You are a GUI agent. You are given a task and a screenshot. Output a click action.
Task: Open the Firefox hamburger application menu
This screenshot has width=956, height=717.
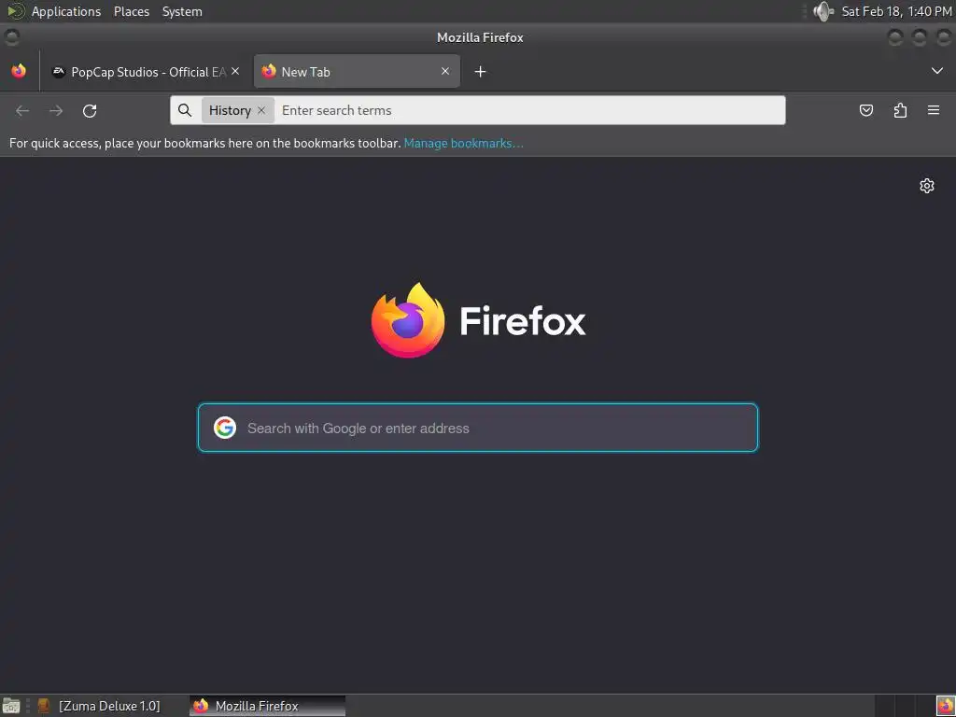(934, 110)
